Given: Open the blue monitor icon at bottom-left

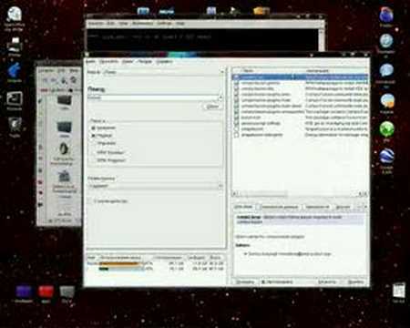Looking at the screenshot, I should point(24,292).
